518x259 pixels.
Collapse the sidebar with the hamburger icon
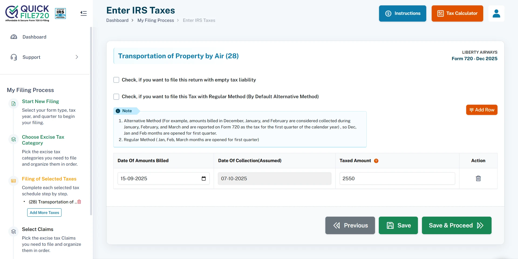84,13
